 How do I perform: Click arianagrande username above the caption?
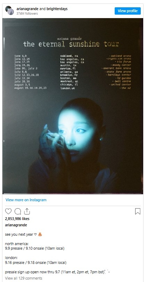(x=16, y=225)
